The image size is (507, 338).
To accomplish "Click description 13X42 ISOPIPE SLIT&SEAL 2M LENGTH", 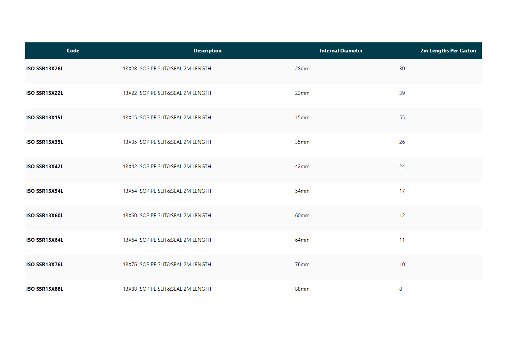I will (167, 167).
